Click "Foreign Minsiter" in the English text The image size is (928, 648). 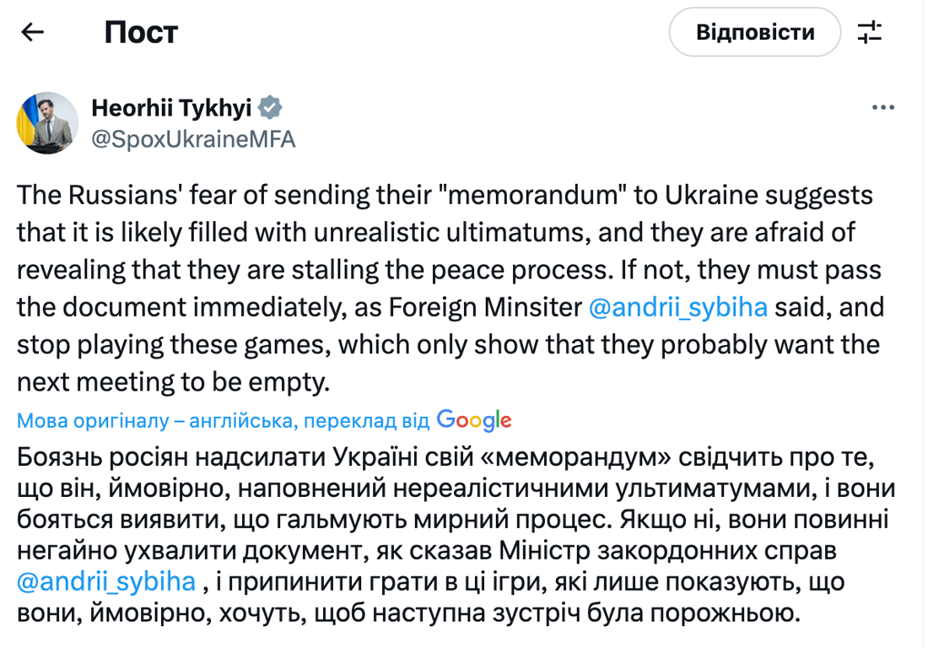[485, 306]
